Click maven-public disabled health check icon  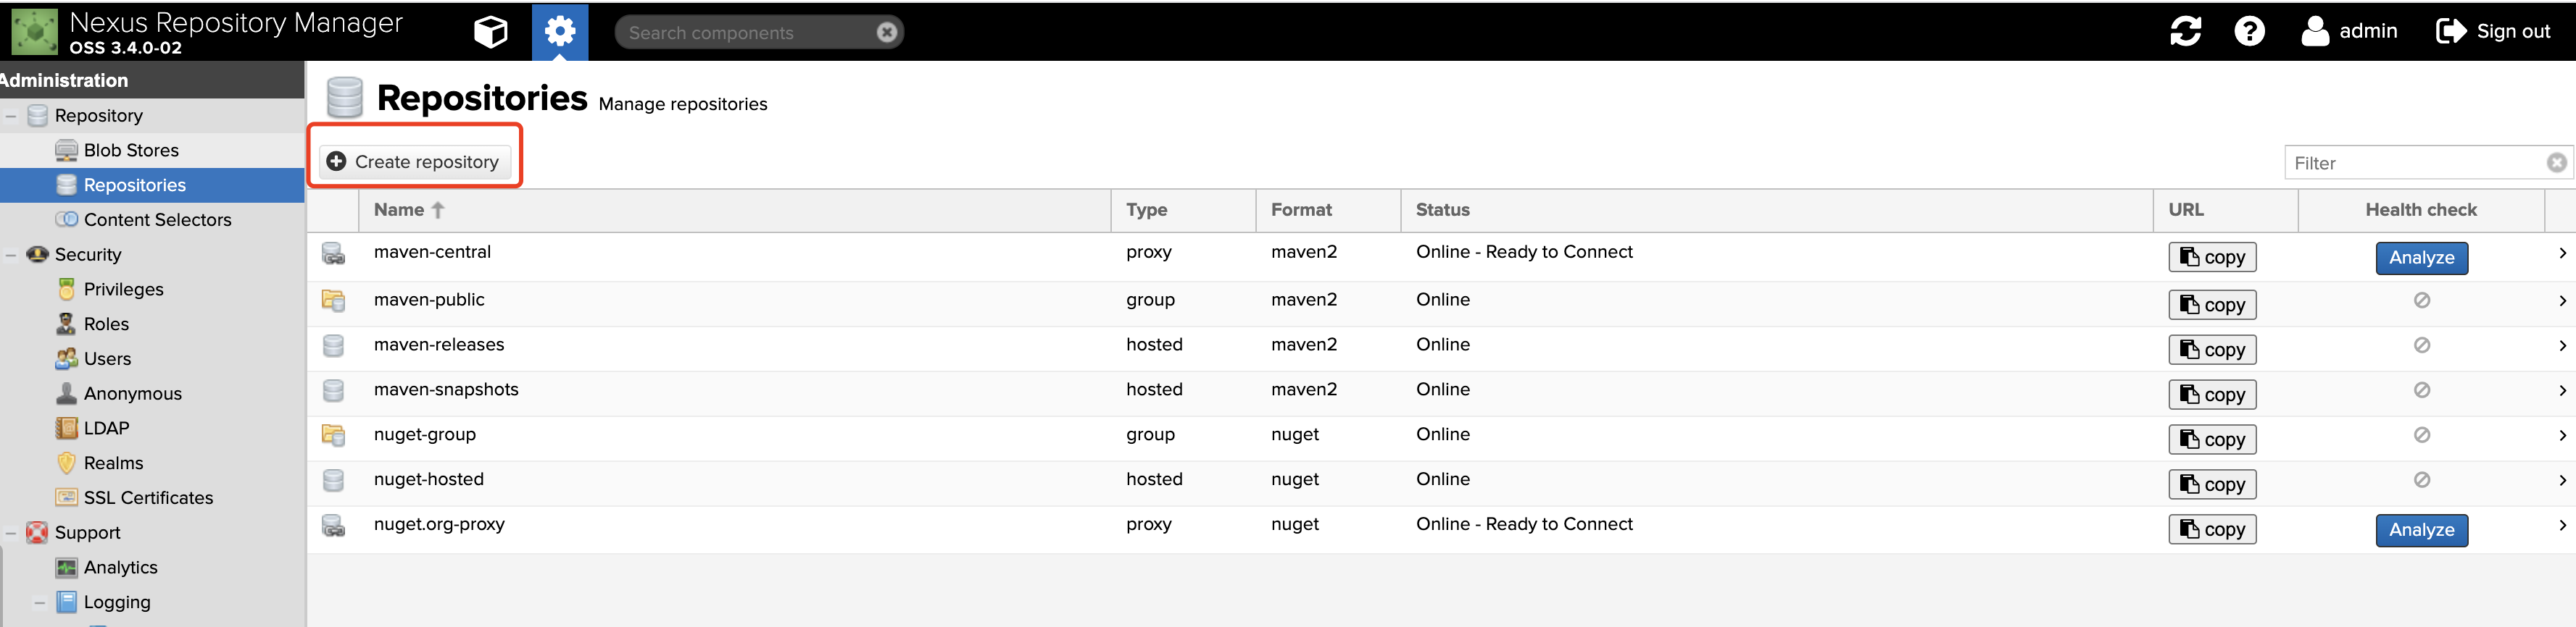2421,300
